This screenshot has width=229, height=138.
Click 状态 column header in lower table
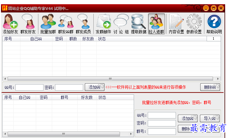click(x=115, y=97)
